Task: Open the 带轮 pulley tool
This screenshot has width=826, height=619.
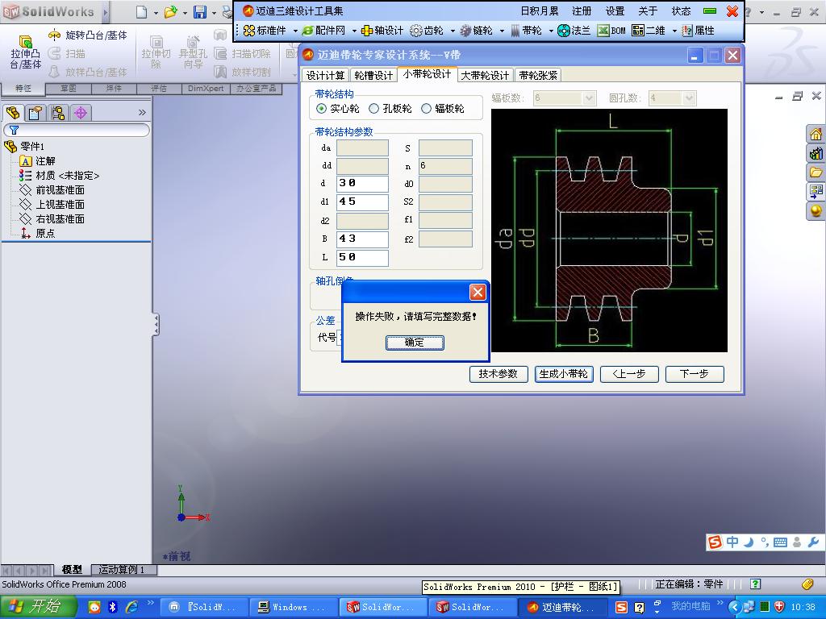Action: 526,31
